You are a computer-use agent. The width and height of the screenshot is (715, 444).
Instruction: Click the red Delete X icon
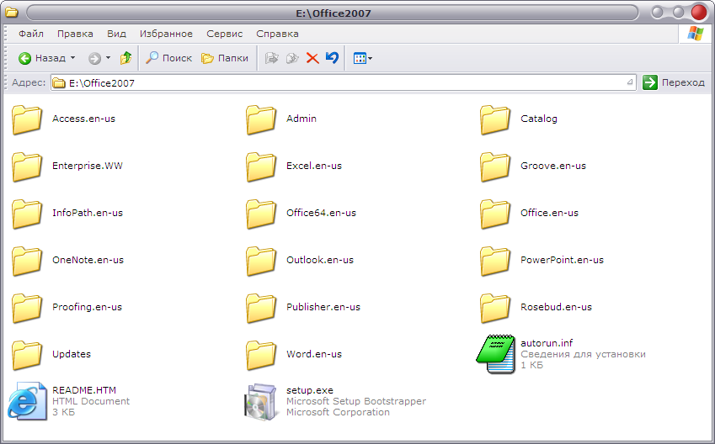click(x=312, y=58)
